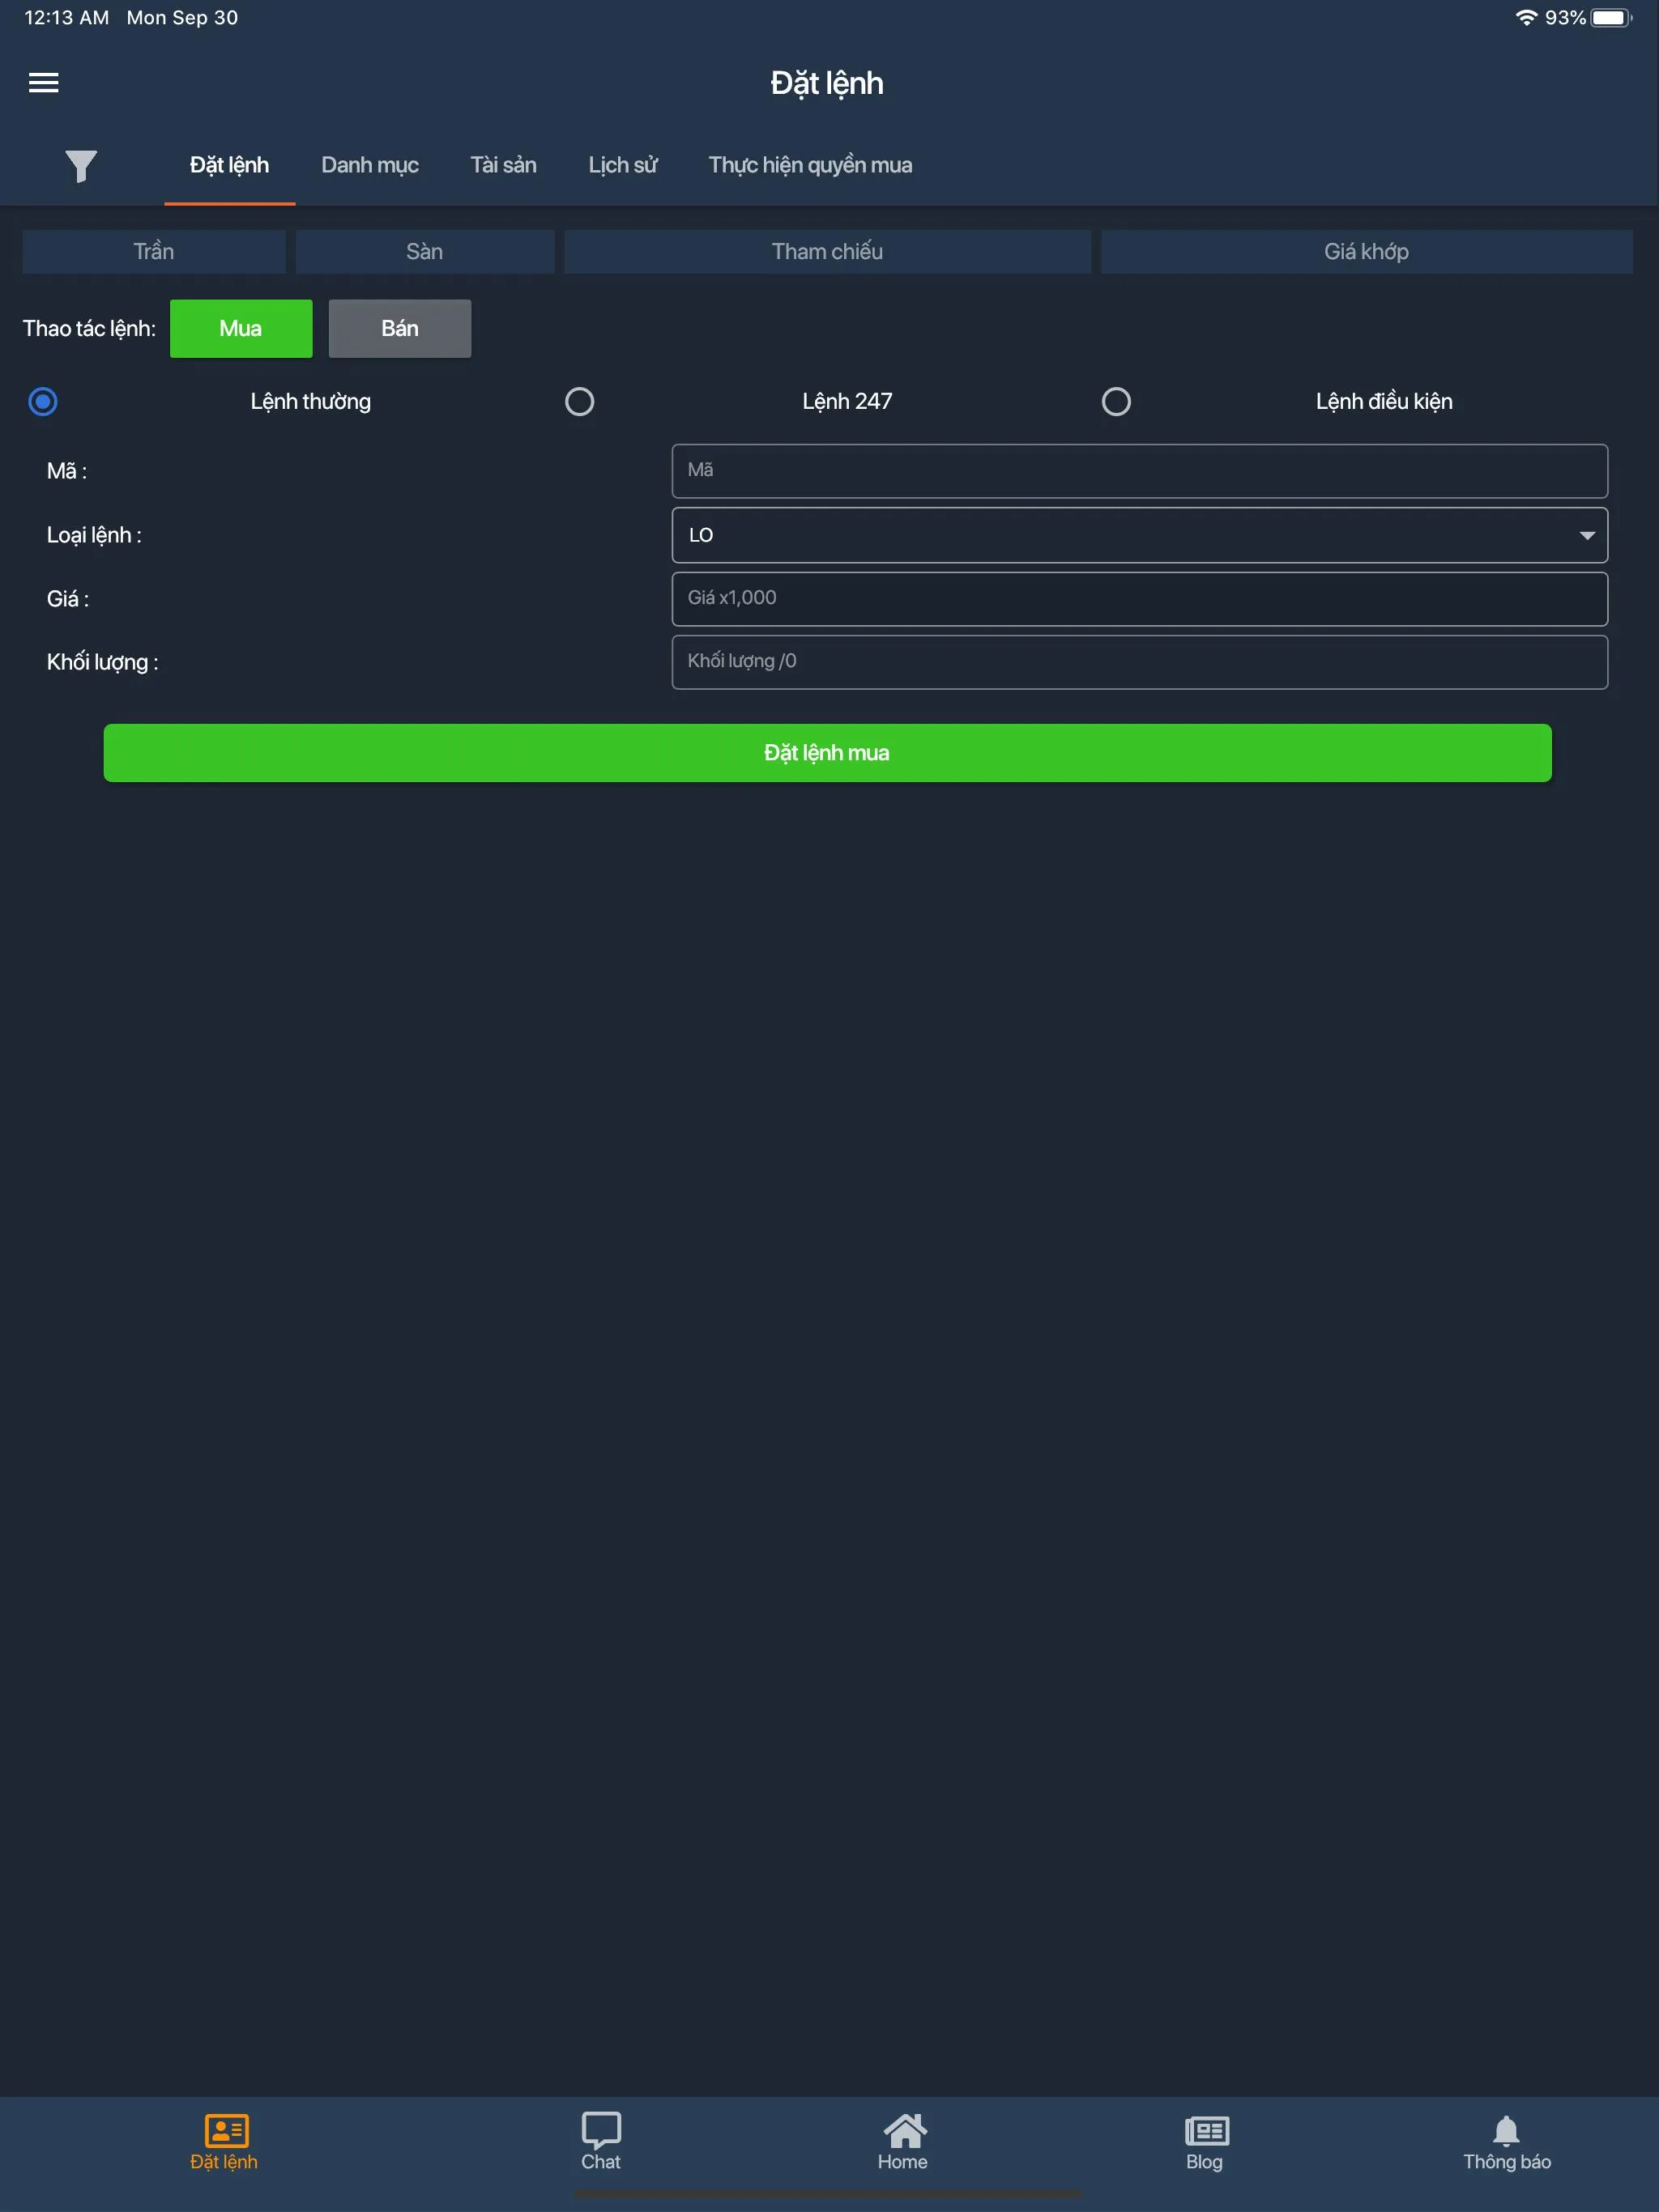Image resolution: width=1659 pixels, height=2212 pixels.
Task: Click Giá price input field
Action: 1140,598
